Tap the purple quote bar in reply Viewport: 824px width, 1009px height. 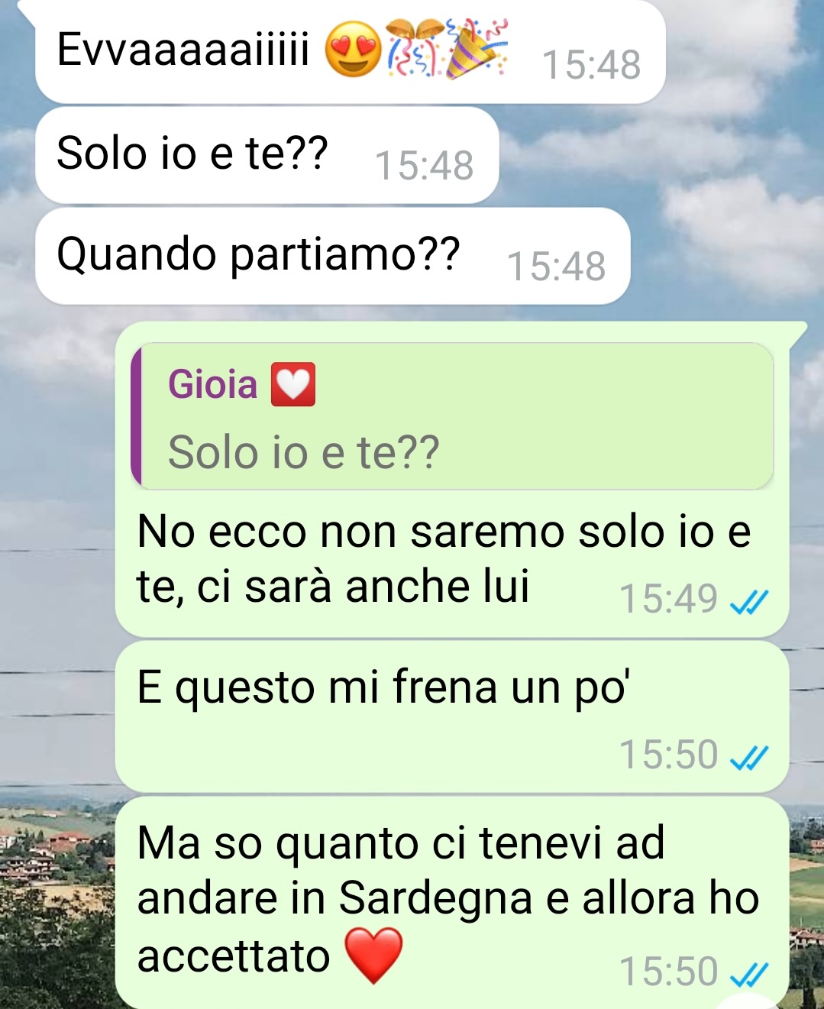click(136, 416)
